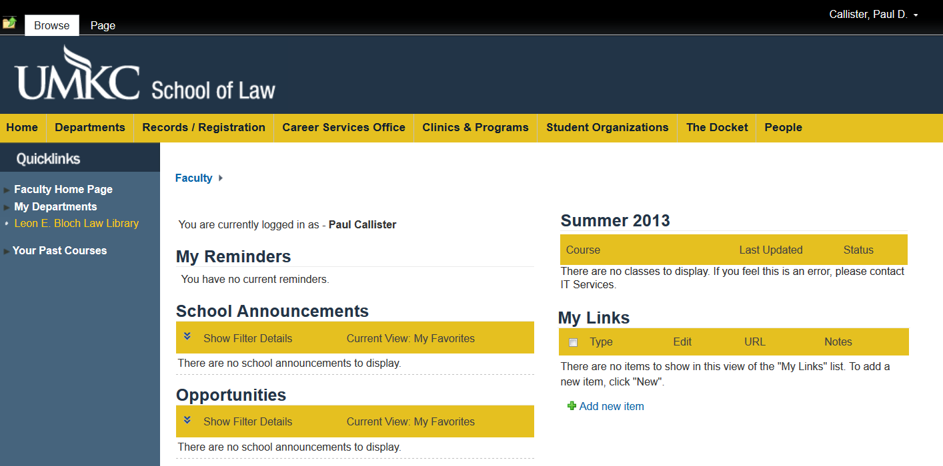Go to the Home navigation item
Screen dimensions: 943x466
(22, 128)
